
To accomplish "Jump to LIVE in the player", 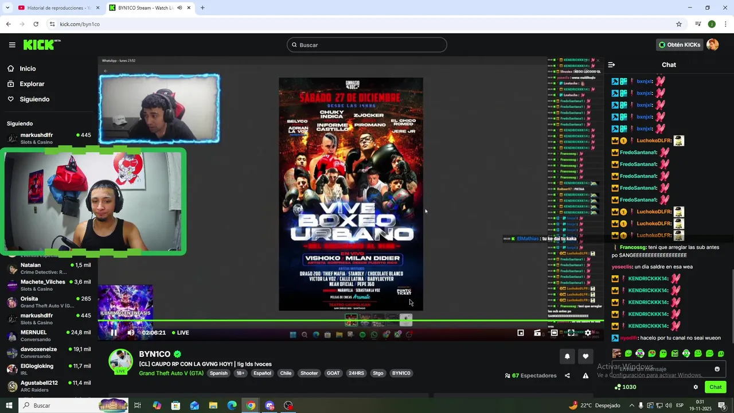I will coord(180,333).
